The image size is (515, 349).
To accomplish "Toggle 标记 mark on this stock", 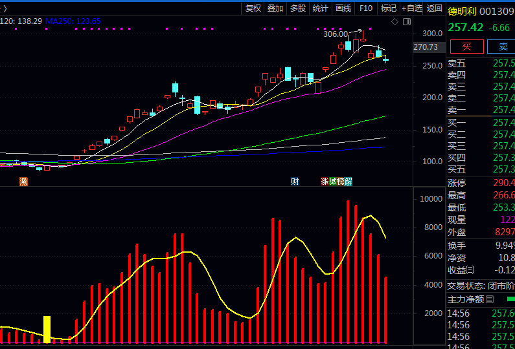I will tap(389, 8).
